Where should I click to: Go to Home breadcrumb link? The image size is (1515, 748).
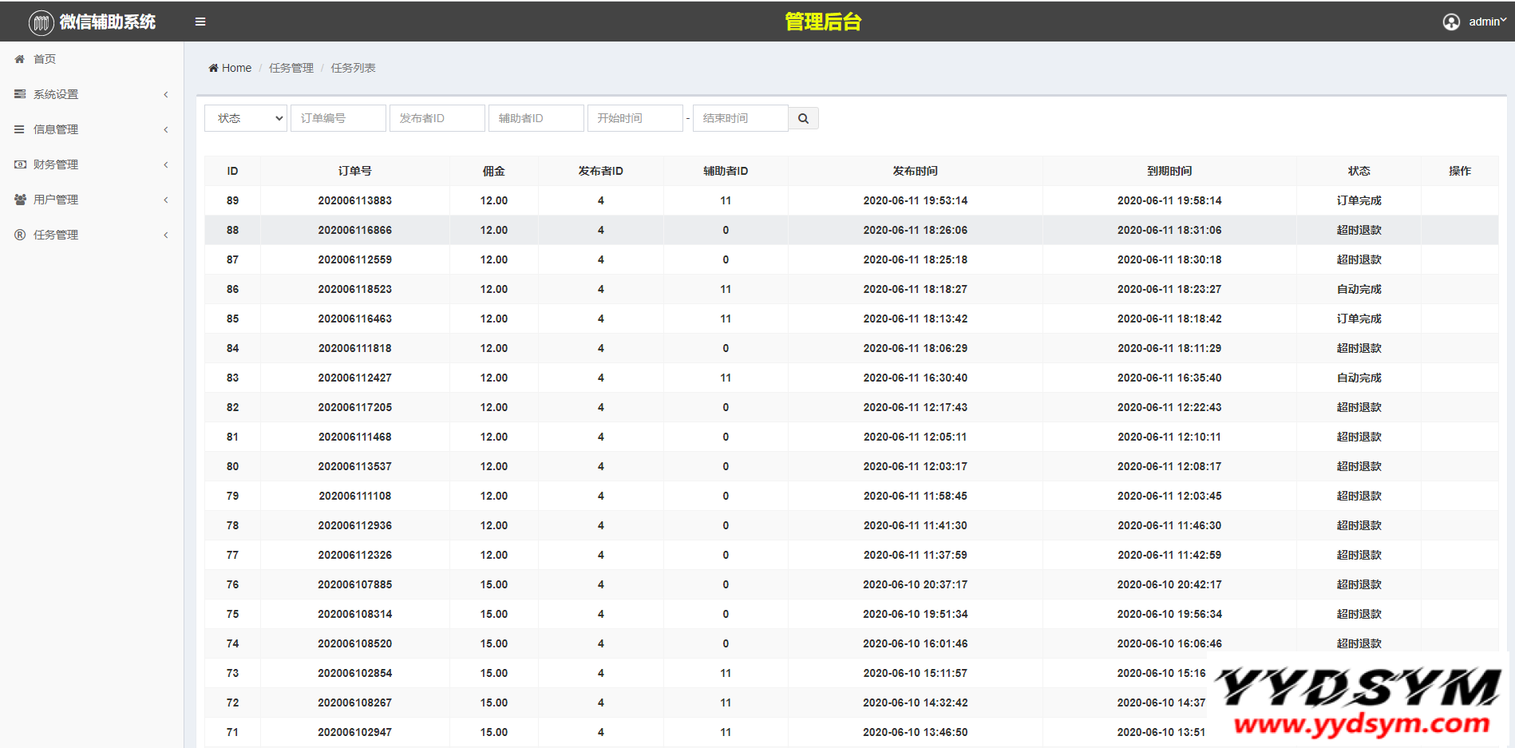pyautogui.click(x=235, y=68)
